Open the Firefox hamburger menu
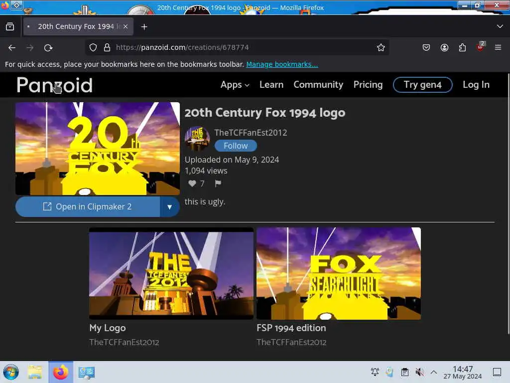Image resolution: width=510 pixels, height=383 pixels. (498, 47)
